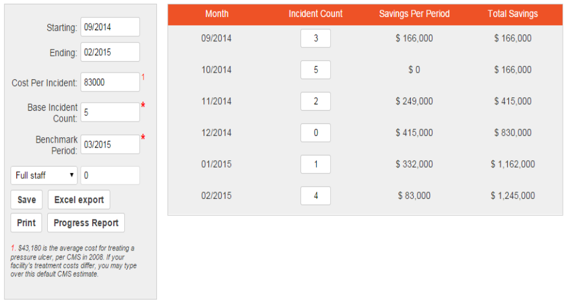The image size is (567, 303).
Task: Click the Incident Count column header
Action: (x=316, y=14)
